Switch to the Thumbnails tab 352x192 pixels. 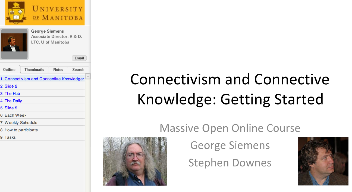34,69
